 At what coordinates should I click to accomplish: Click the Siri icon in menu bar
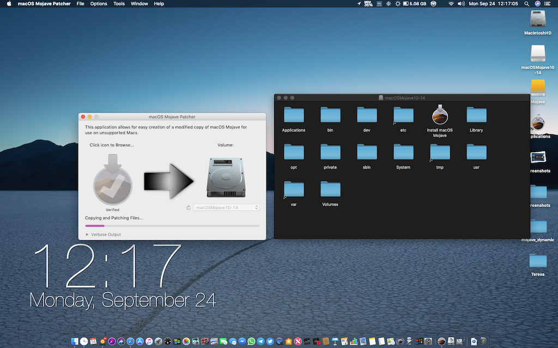point(538,4)
